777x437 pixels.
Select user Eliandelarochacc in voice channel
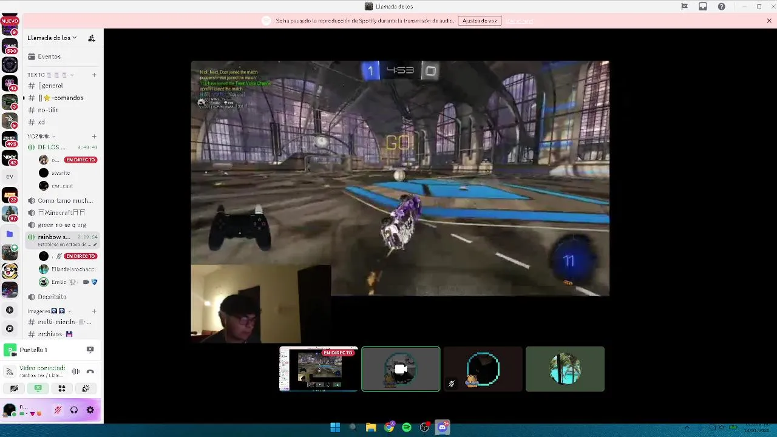point(67,269)
